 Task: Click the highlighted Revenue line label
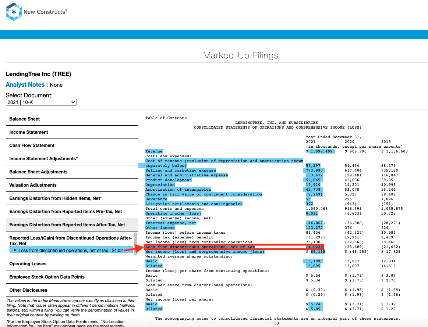pyautogui.click(x=154, y=151)
